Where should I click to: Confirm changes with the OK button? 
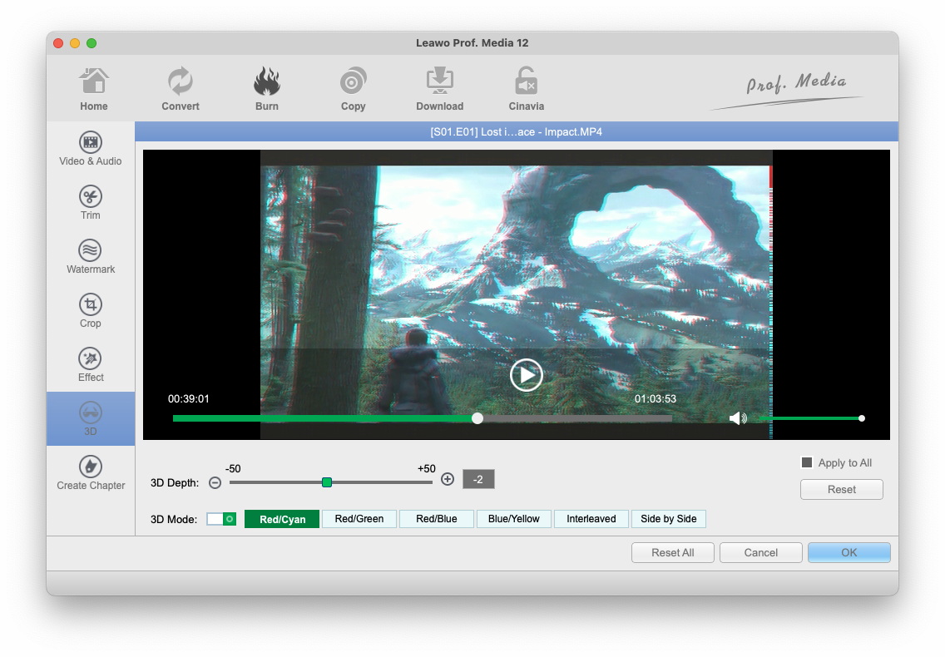pos(849,553)
